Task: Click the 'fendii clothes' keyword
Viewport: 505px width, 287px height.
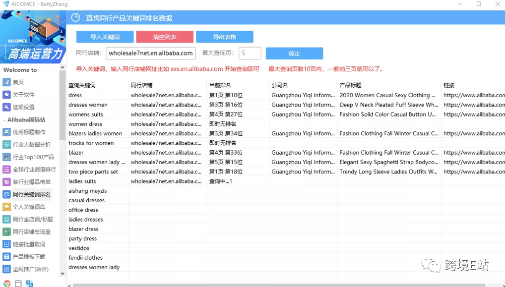Action: [85, 258]
